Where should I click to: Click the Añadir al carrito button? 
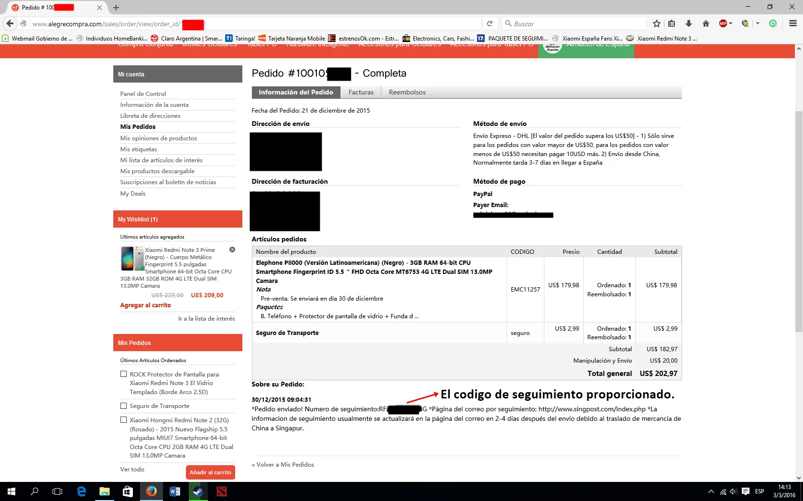210,472
